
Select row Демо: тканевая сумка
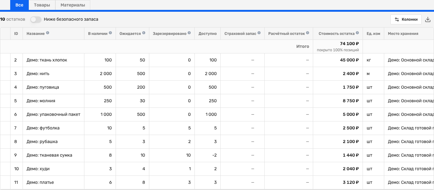[217, 155]
